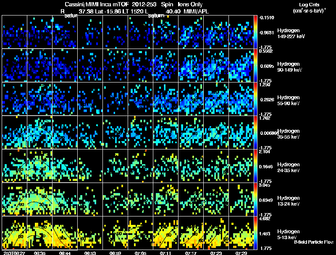Click the '06:44' time axis label
The height and width of the screenshot is (255, 336).
(65, 253)
